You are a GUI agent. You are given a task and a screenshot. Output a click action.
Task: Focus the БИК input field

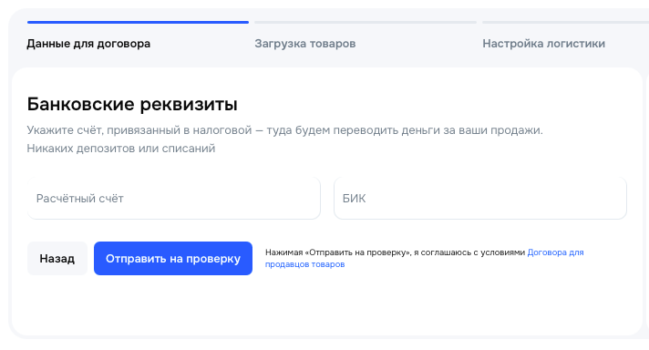pos(480,198)
